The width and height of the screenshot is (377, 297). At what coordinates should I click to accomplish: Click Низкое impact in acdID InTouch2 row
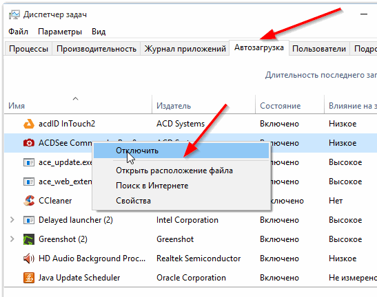pyautogui.click(x=343, y=124)
